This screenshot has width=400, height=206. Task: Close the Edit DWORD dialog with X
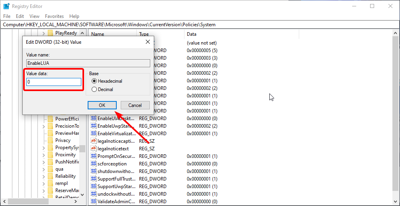click(147, 42)
